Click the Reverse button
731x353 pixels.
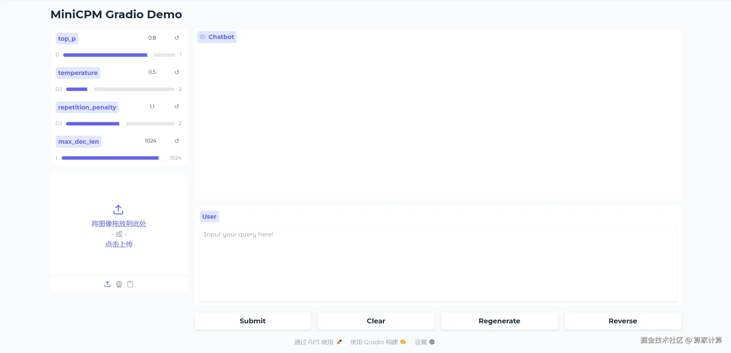tap(623, 321)
